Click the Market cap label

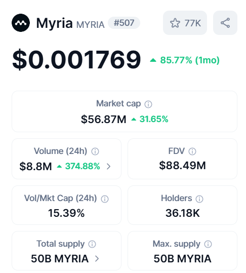(118, 104)
